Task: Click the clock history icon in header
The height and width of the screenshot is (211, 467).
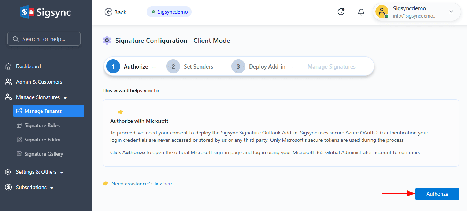Action: click(341, 12)
